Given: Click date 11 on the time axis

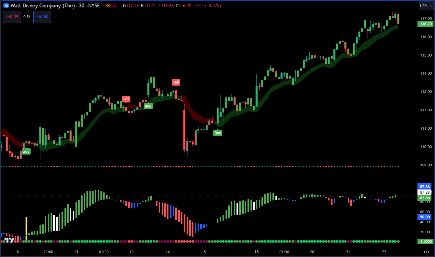Looking at the screenshot, I should pos(76,252).
